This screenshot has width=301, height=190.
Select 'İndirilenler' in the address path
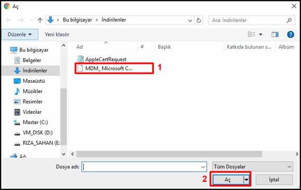click(x=114, y=20)
